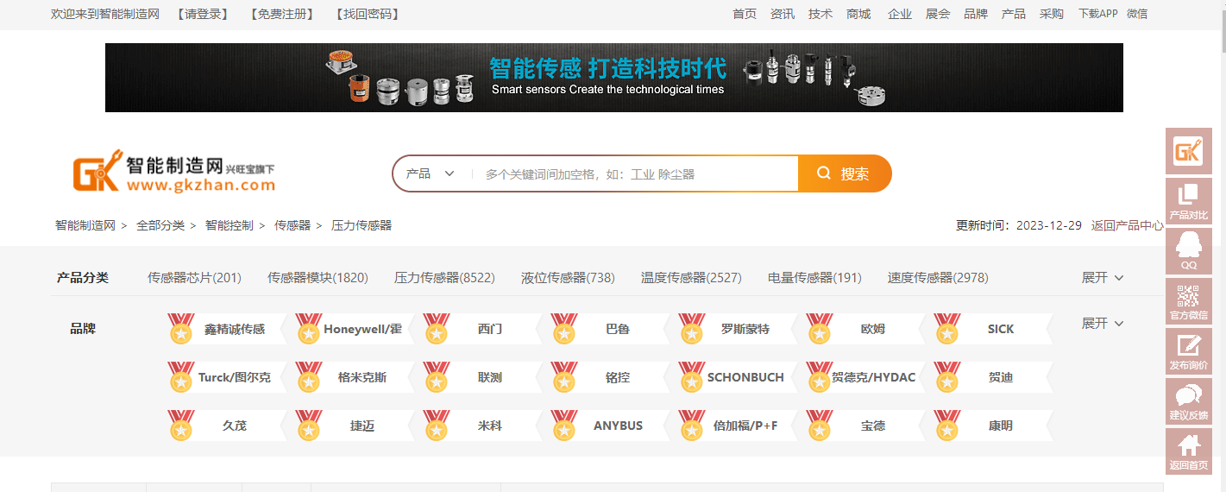
Task: Open the product comparison (产品对比) sidebar icon
Action: pos(1188,201)
